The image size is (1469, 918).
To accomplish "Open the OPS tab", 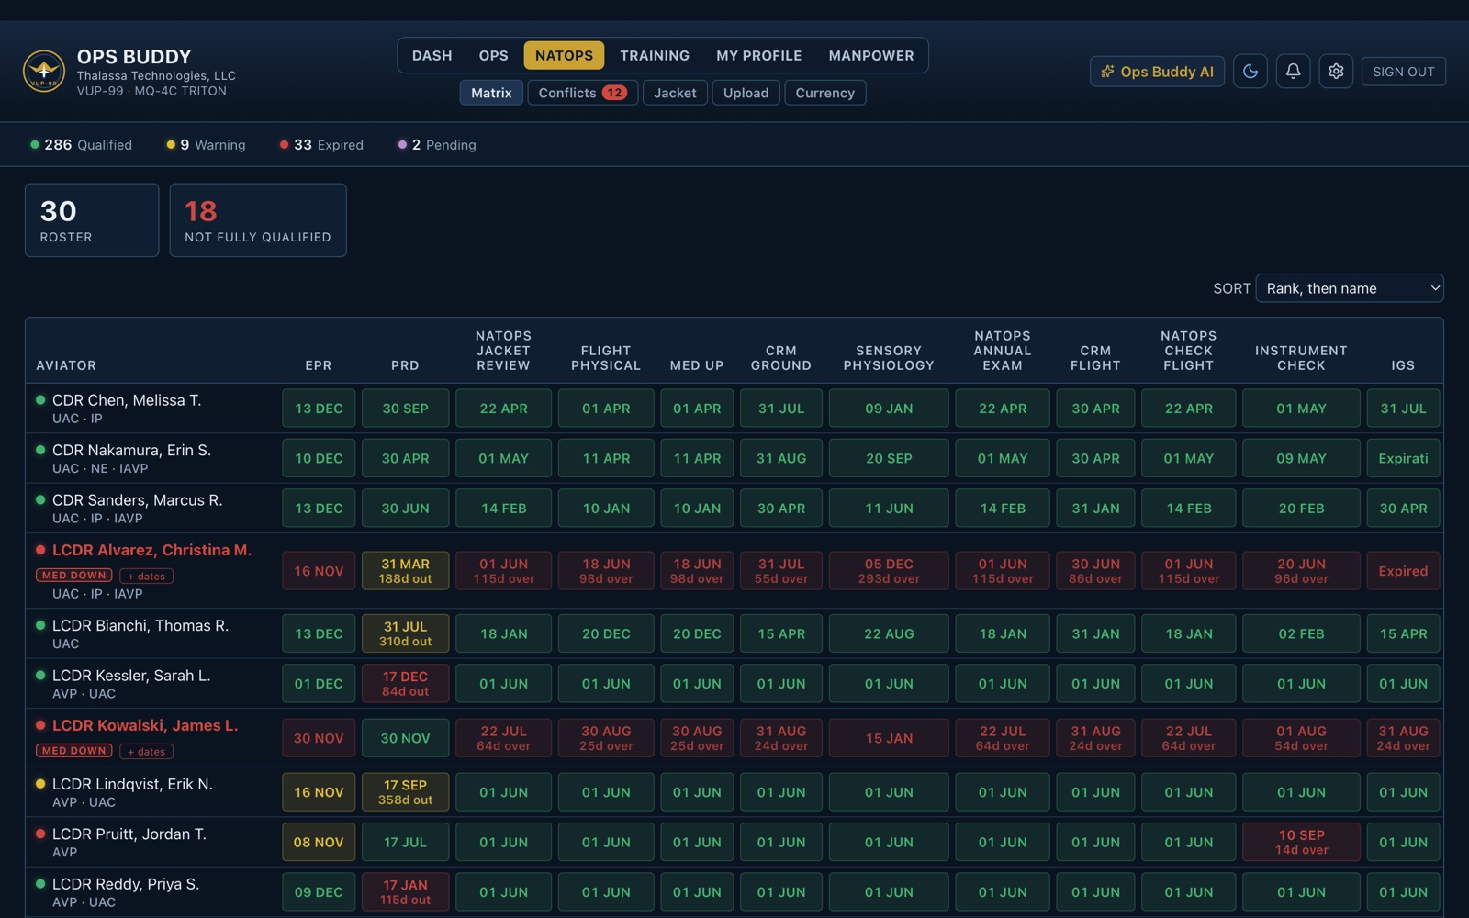I will (493, 55).
